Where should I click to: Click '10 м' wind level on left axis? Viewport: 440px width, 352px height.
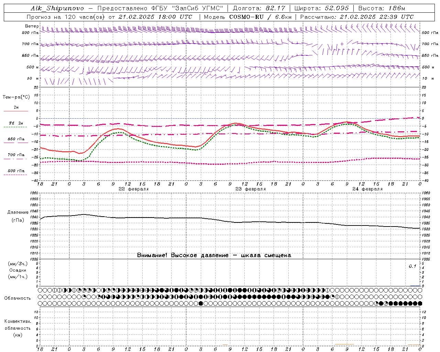(33, 78)
